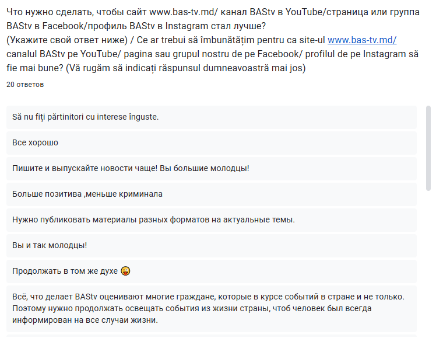Click the scrollbar track below the thumb
Image resolution: width=436 pixels, height=345 pixels.
(x=428, y=263)
